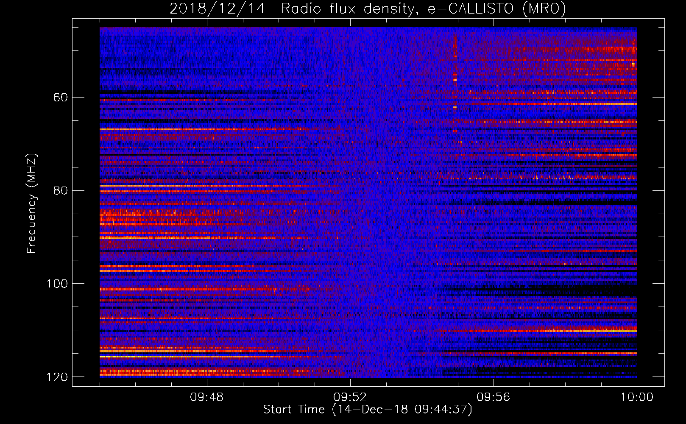Click the 09:56 time tick label
Screen dimensions: 686x424
coord(494,397)
